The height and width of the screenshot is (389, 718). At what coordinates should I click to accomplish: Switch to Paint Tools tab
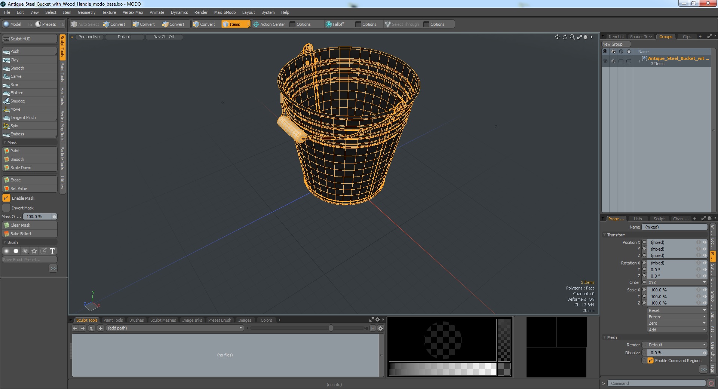click(x=113, y=320)
